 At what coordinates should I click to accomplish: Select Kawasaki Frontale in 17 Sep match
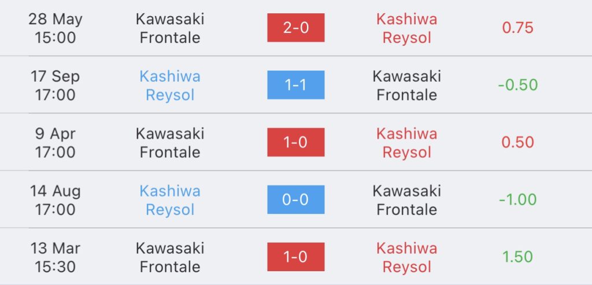coord(406,86)
